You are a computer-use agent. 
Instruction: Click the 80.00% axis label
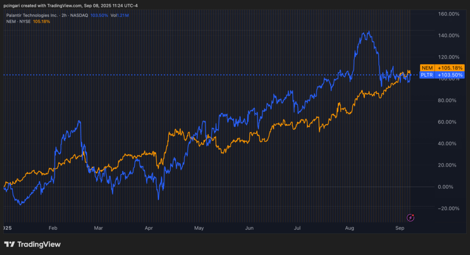click(447, 100)
